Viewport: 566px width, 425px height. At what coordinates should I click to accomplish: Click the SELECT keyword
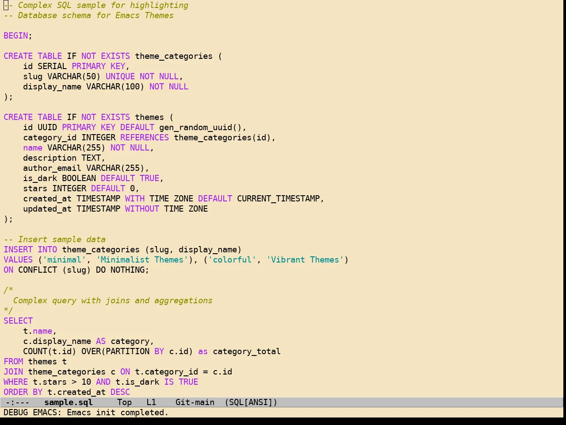[18, 321]
